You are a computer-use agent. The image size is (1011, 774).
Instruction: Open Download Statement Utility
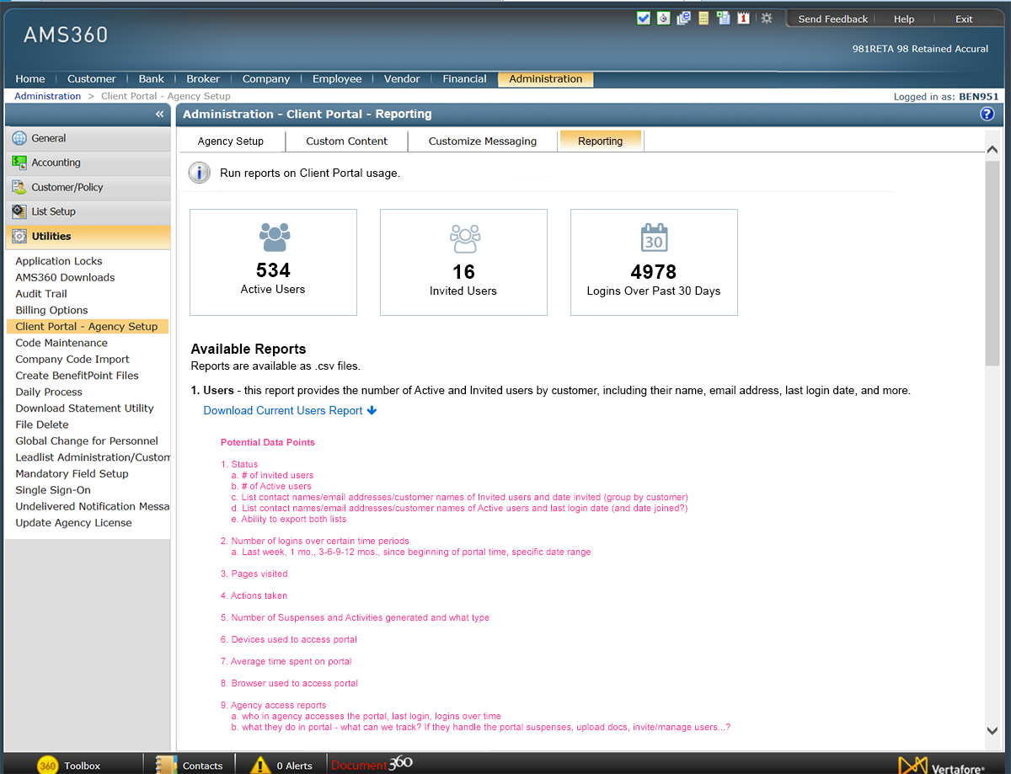click(x=84, y=408)
